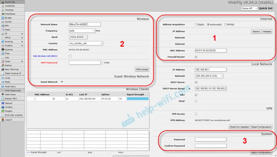Open the Country dropdown

coord(86,43)
